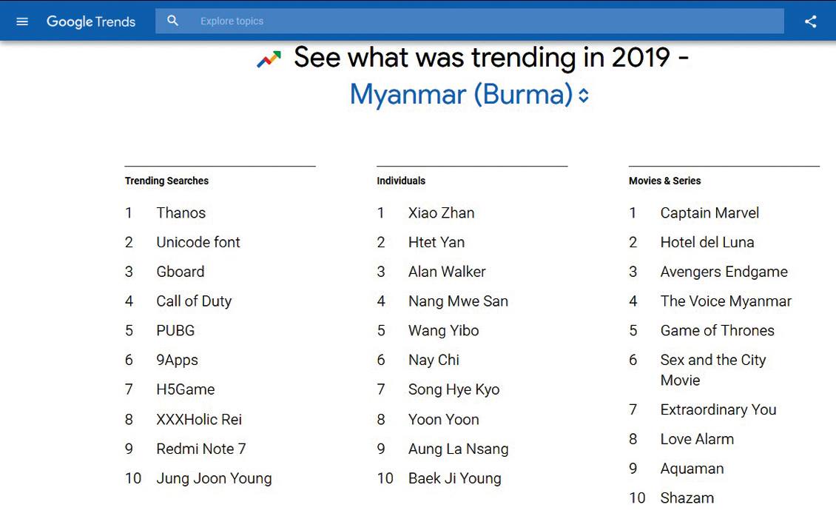Open Hotel del Luna entry

pyautogui.click(x=707, y=242)
